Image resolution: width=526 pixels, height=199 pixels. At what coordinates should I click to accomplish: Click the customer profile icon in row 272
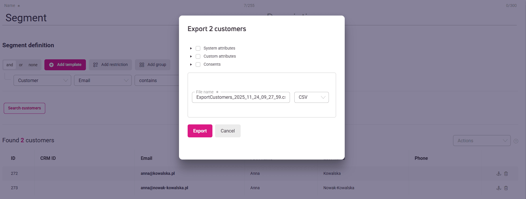coord(499,174)
